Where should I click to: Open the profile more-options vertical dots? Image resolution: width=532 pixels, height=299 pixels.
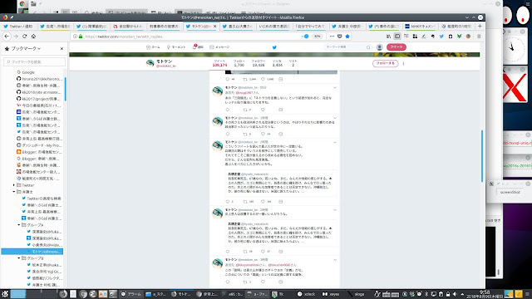pyautogui.click(x=403, y=63)
